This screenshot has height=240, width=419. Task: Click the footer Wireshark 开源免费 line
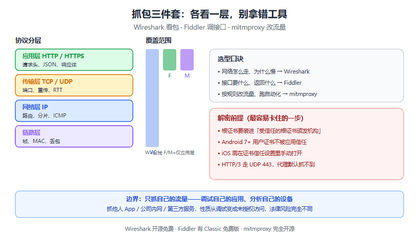tap(209, 229)
